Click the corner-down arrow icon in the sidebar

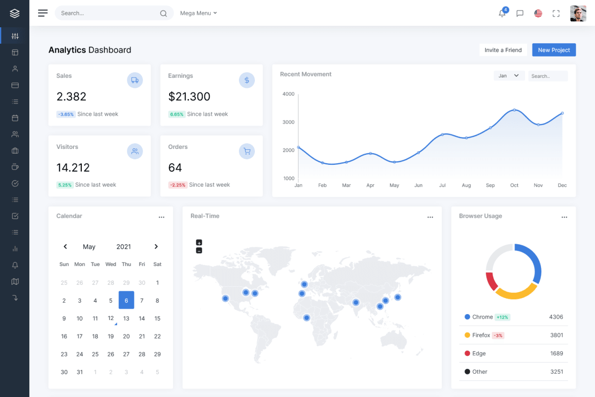(x=15, y=298)
